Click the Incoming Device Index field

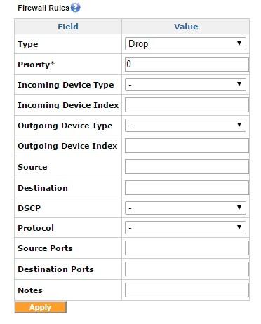[x=187, y=105]
